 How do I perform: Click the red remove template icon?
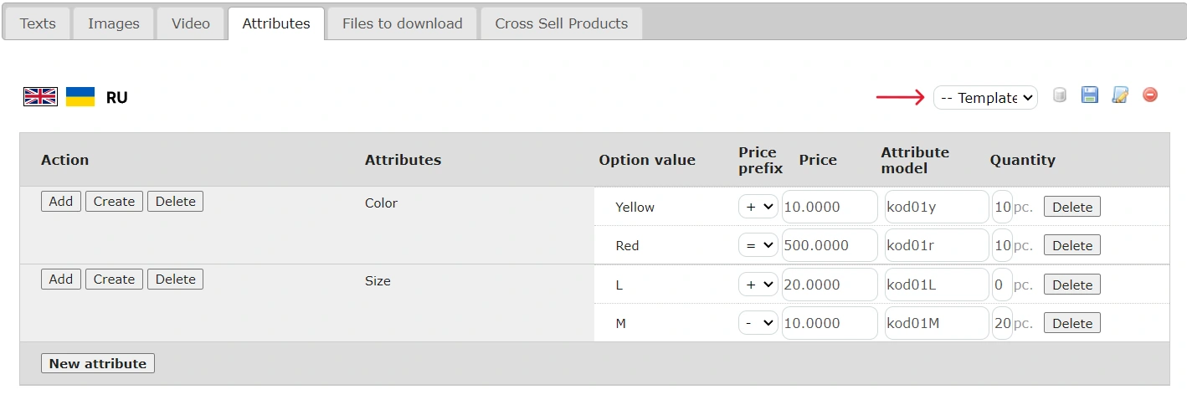point(1150,95)
